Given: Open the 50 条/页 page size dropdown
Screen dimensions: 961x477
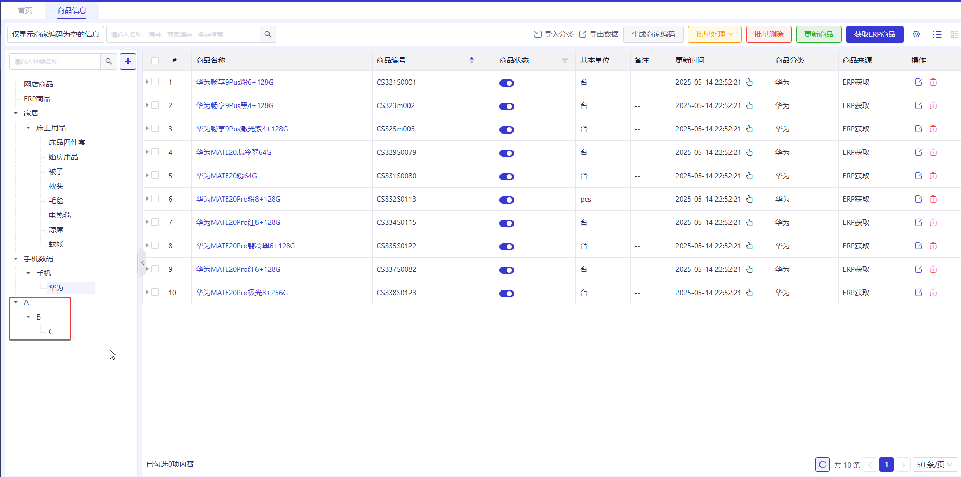Looking at the screenshot, I should coord(935,465).
